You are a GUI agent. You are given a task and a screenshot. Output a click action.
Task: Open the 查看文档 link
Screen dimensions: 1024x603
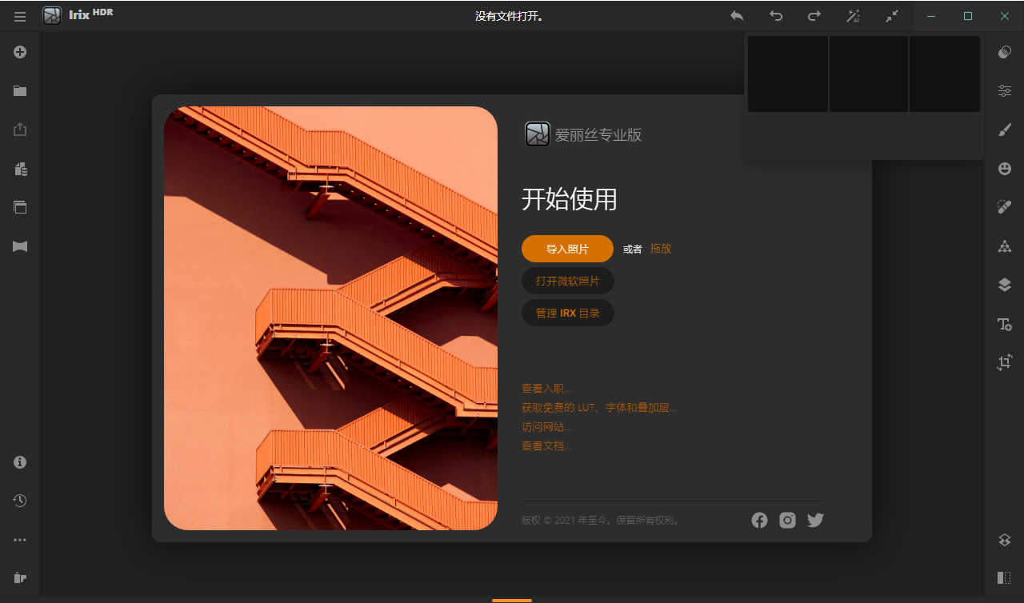click(x=546, y=445)
